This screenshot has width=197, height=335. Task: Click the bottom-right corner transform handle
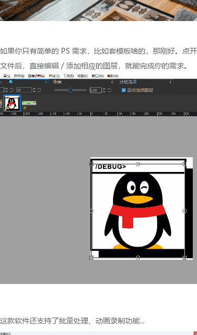tap(184, 258)
